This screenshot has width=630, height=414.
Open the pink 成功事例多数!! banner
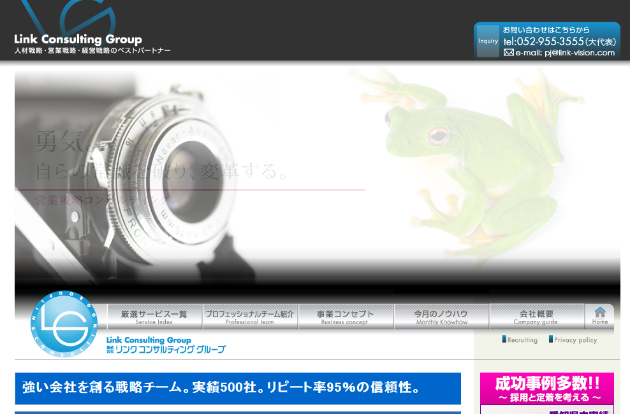pos(546,389)
